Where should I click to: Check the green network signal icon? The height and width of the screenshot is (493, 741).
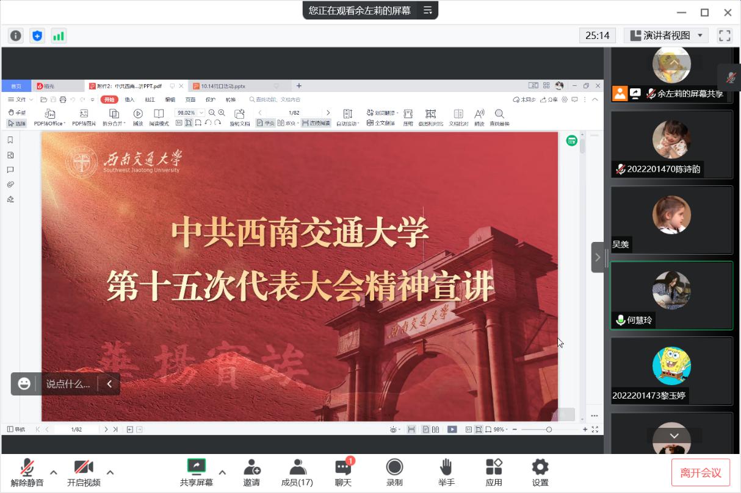[x=59, y=36]
